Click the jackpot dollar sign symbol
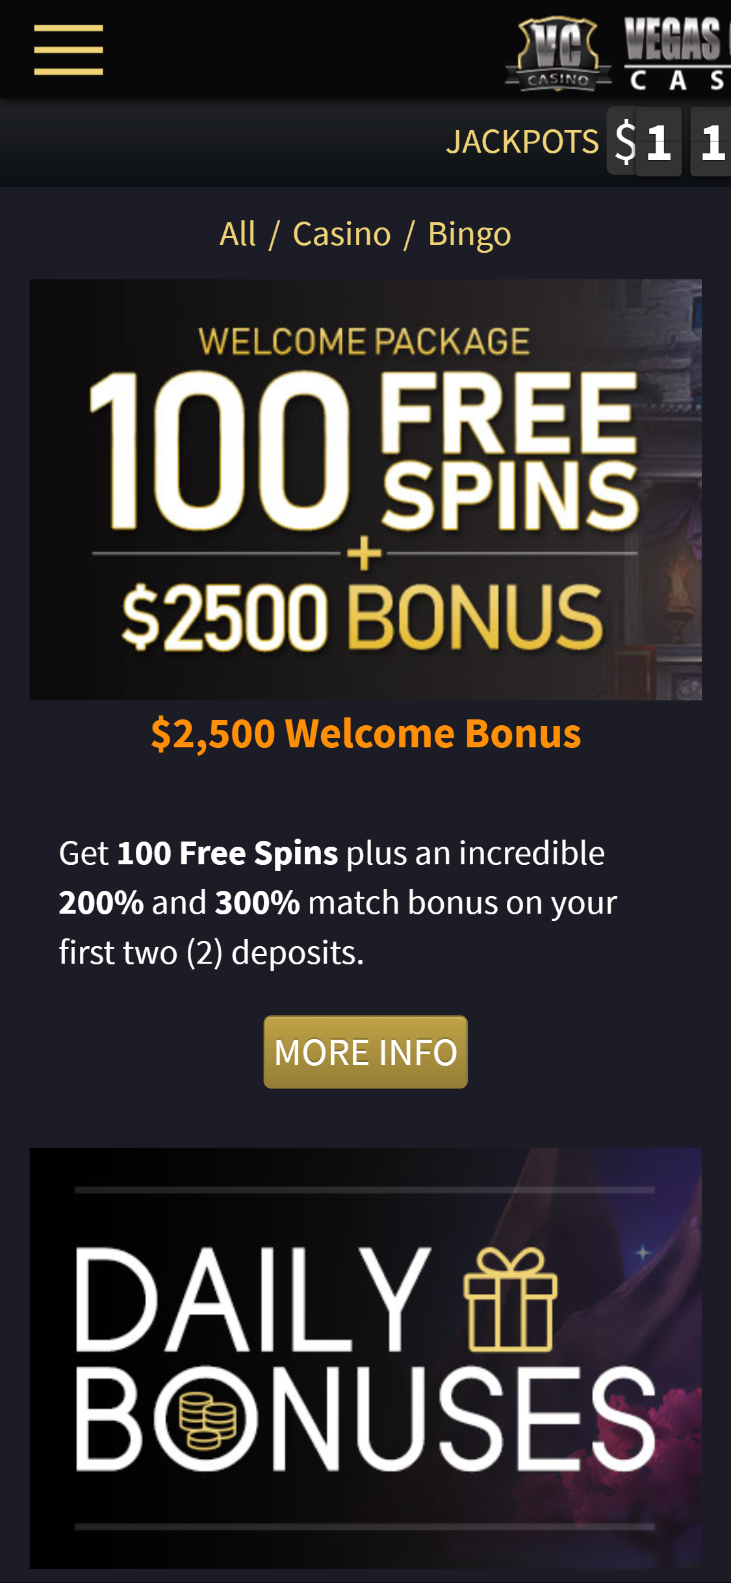Image resolution: width=731 pixels, height=1583 pixels. click(624, 141)
